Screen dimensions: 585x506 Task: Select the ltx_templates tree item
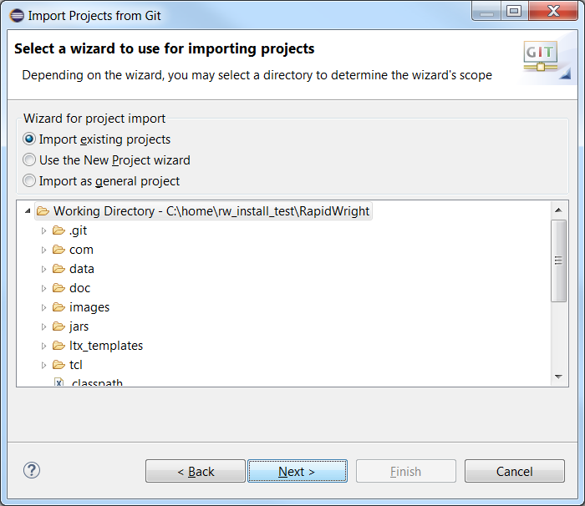106,346
